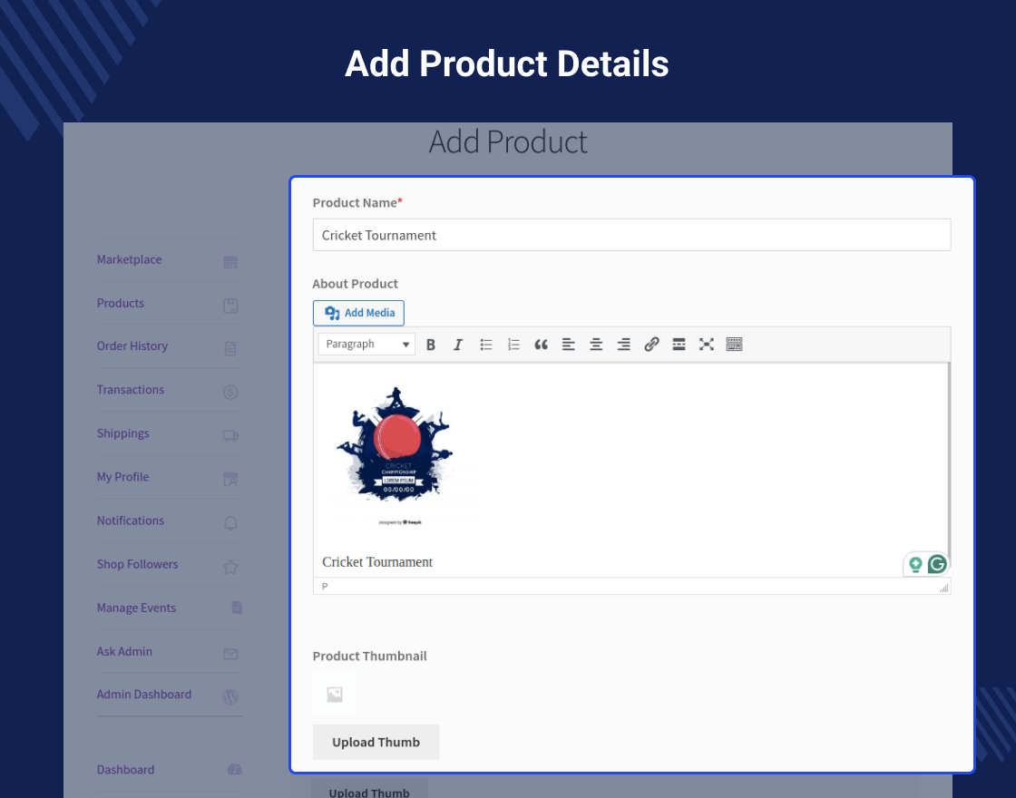Click the Products box icon
The width and height of the screenshot is (1016, 798).
(x=230, y=306)
